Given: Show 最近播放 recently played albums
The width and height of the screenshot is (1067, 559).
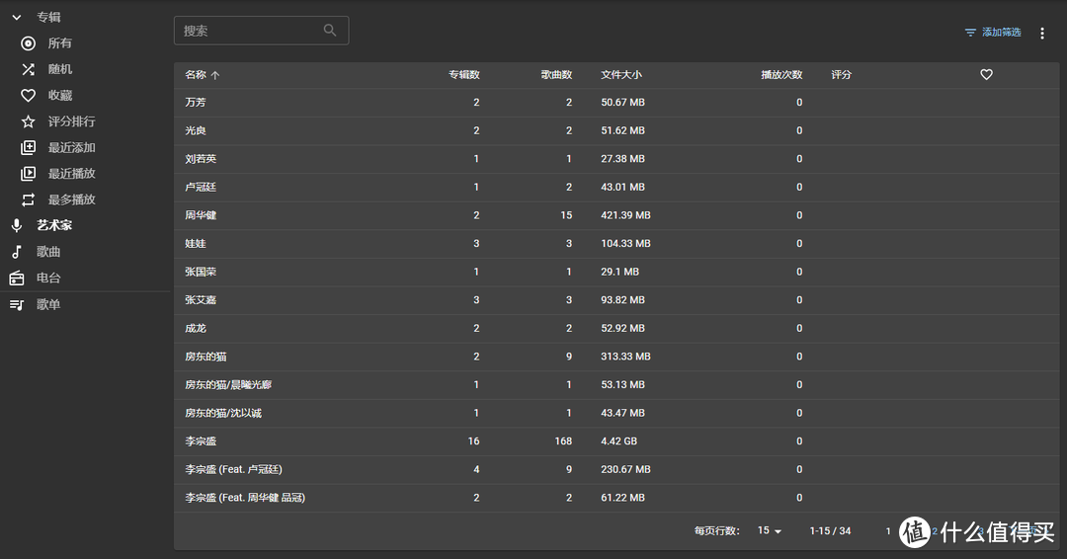Looking at the screenshot, I should click(71, 174).
